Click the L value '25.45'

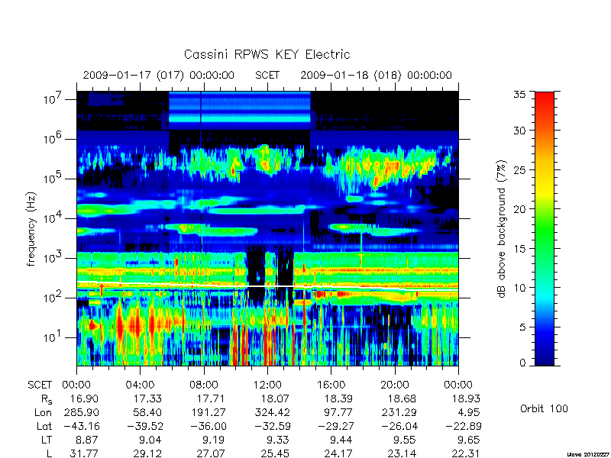tap(275, 453)
